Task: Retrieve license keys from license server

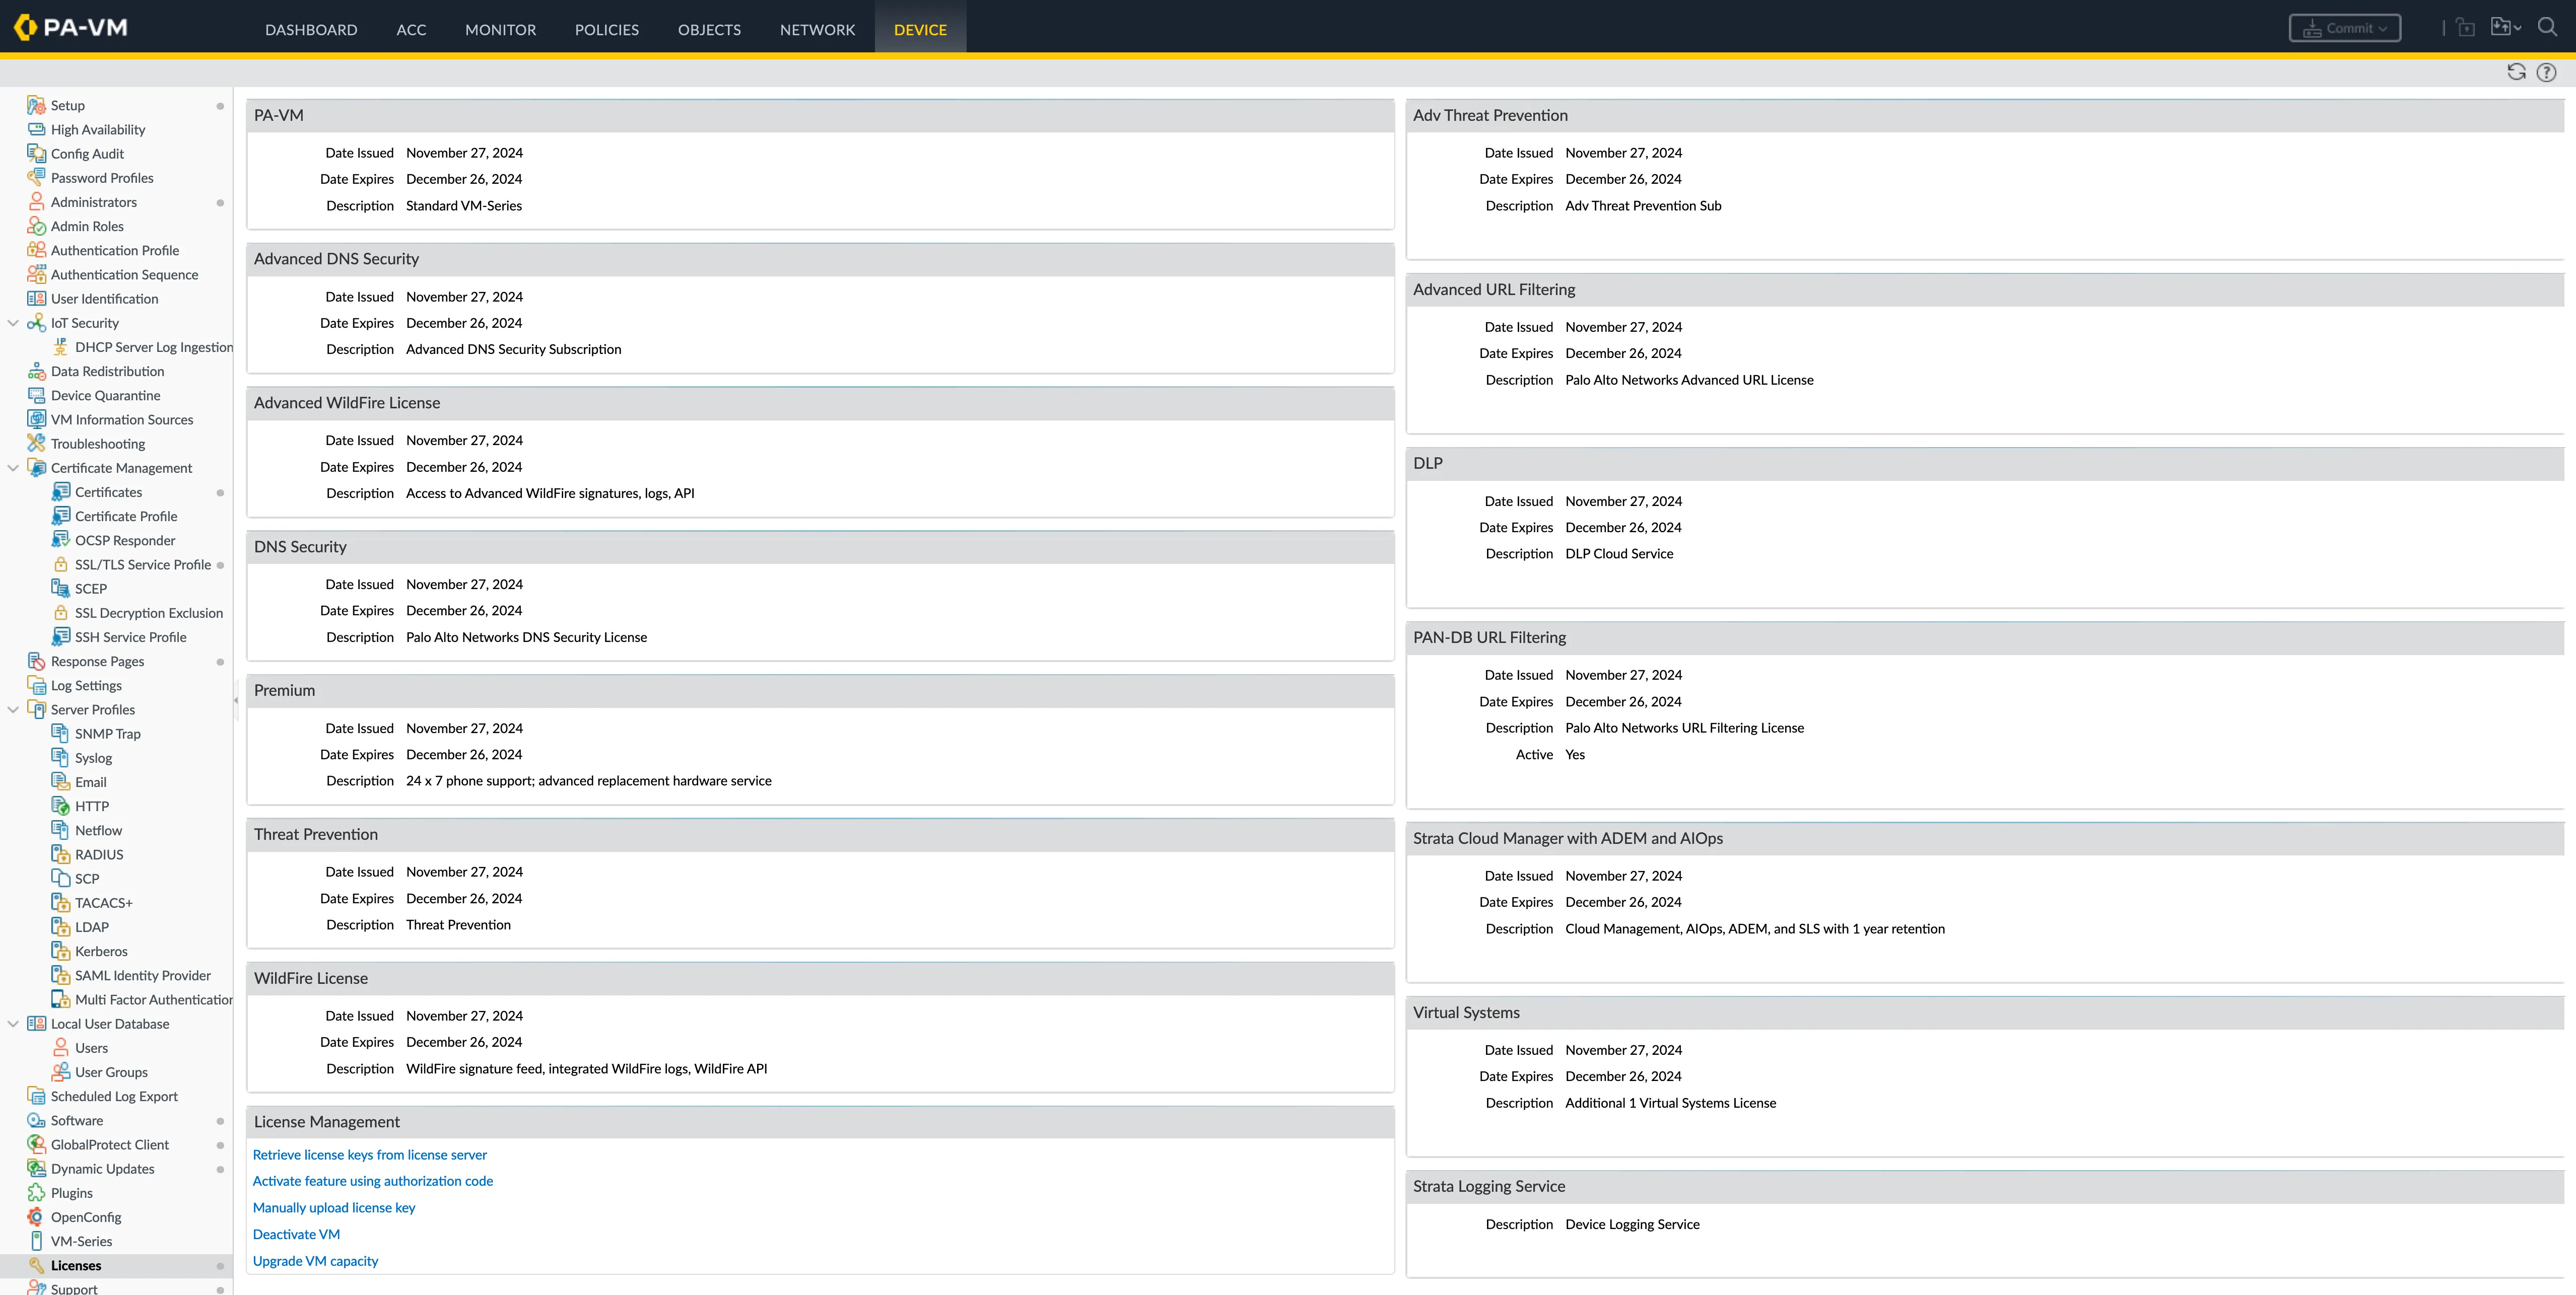Action: [x=370, y=1154]
